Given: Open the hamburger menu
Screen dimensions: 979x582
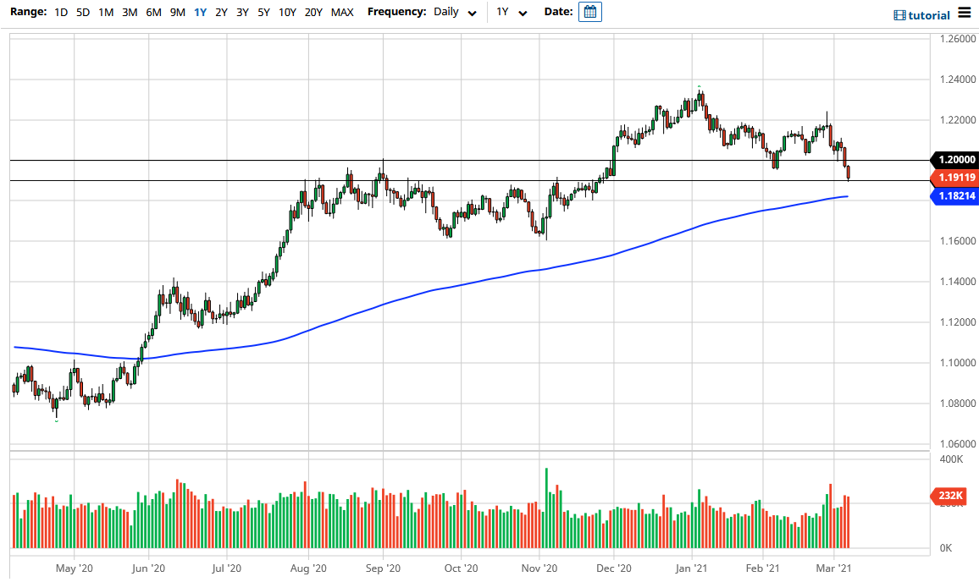Looking at the screenshot, I should tap(963, 14).
